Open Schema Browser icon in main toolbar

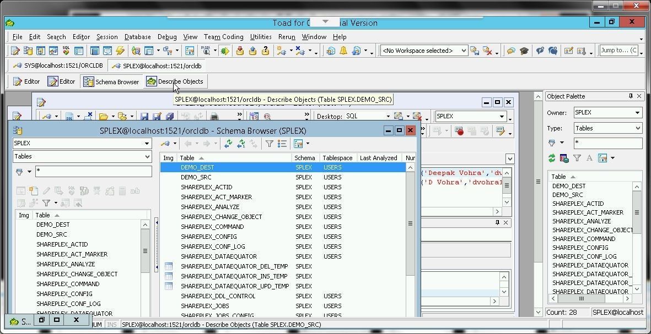[28, 51]
